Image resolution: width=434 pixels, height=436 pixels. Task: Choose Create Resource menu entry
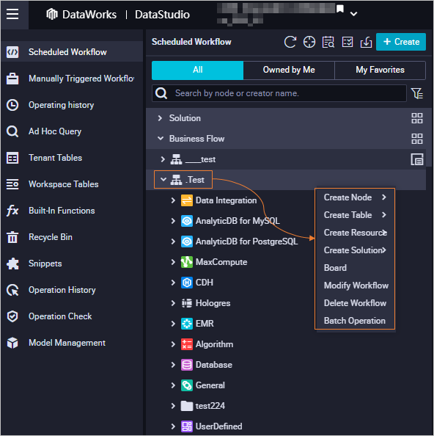(x=355, y=233)
